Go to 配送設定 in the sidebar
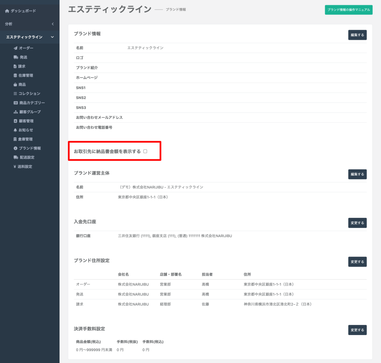Image resolution: width=381 pixels, height=363 pixels. (x=27, y=157)
